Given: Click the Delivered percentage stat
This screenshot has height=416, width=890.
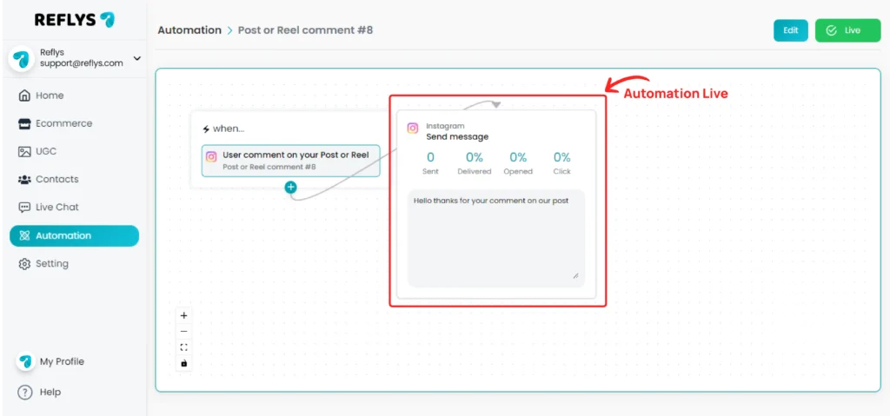Looking at the screenshot, I should point(475,162).
